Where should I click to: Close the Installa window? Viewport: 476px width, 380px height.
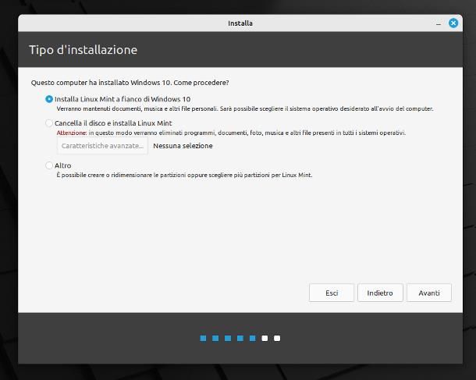(x=453, y=23)
